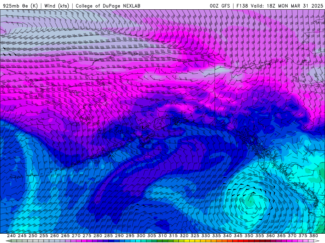Click the 275 colorbar label
The width and height of the screenshot is (325, 243).
coord(87,236)
